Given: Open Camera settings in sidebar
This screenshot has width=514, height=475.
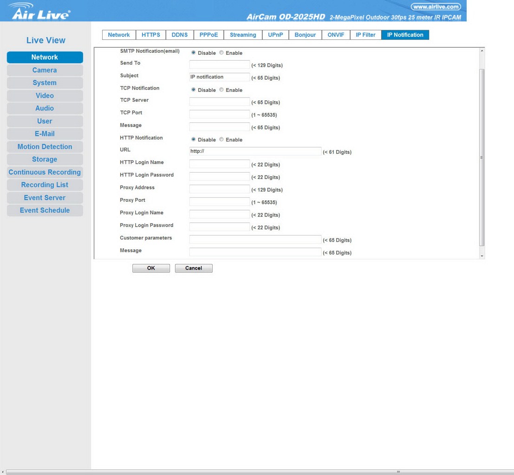Looking at the screenshot, I should tap(45, 70).
